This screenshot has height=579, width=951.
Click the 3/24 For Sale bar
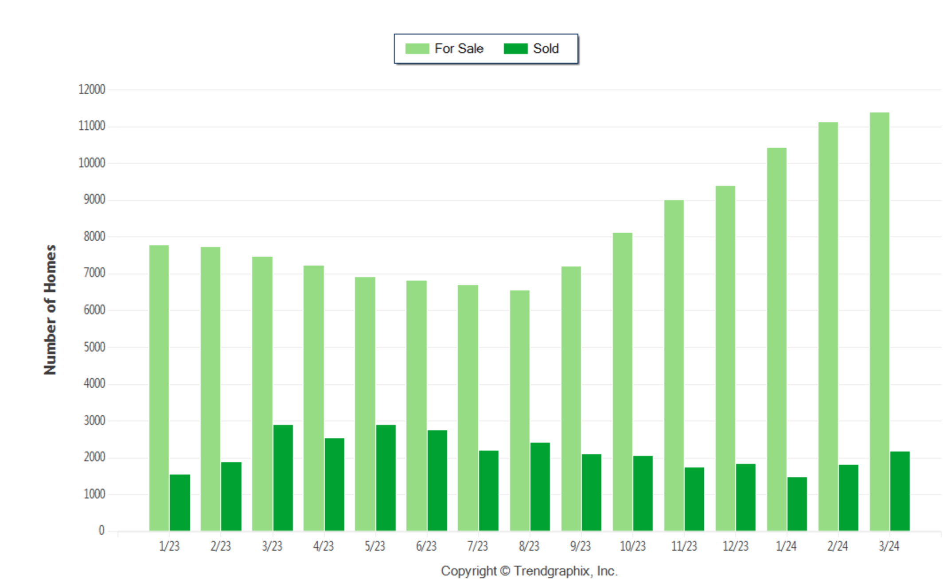(879, 322)
